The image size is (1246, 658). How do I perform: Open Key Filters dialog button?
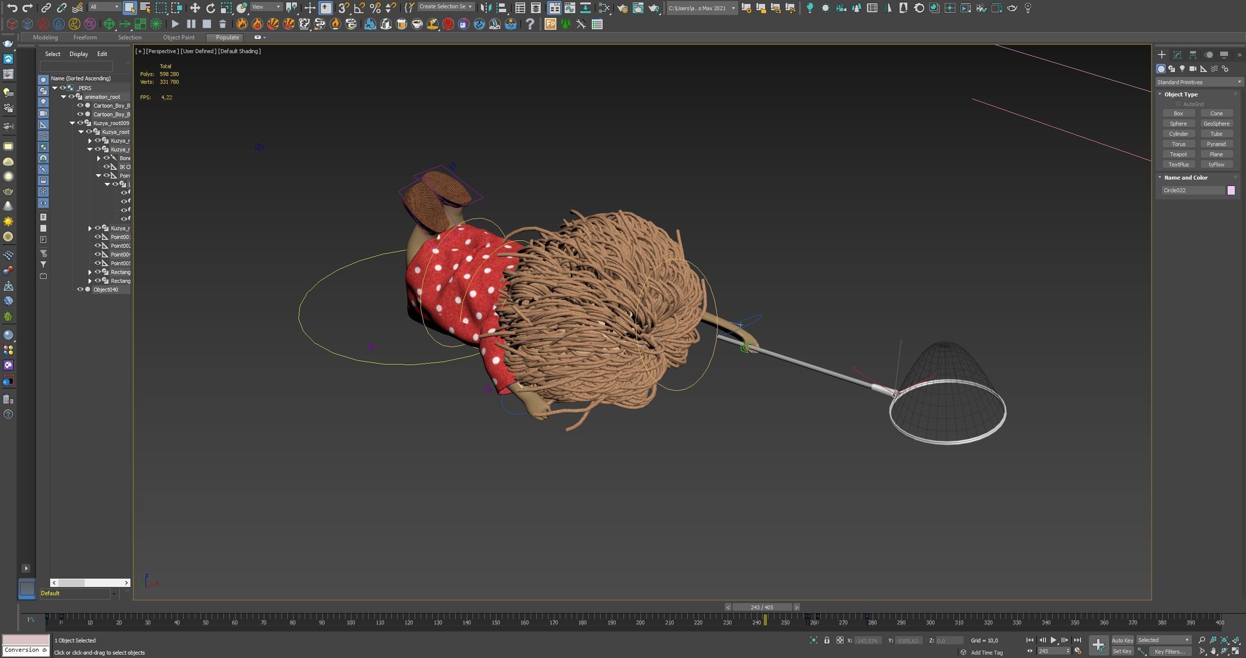(x=1170, y=651)
